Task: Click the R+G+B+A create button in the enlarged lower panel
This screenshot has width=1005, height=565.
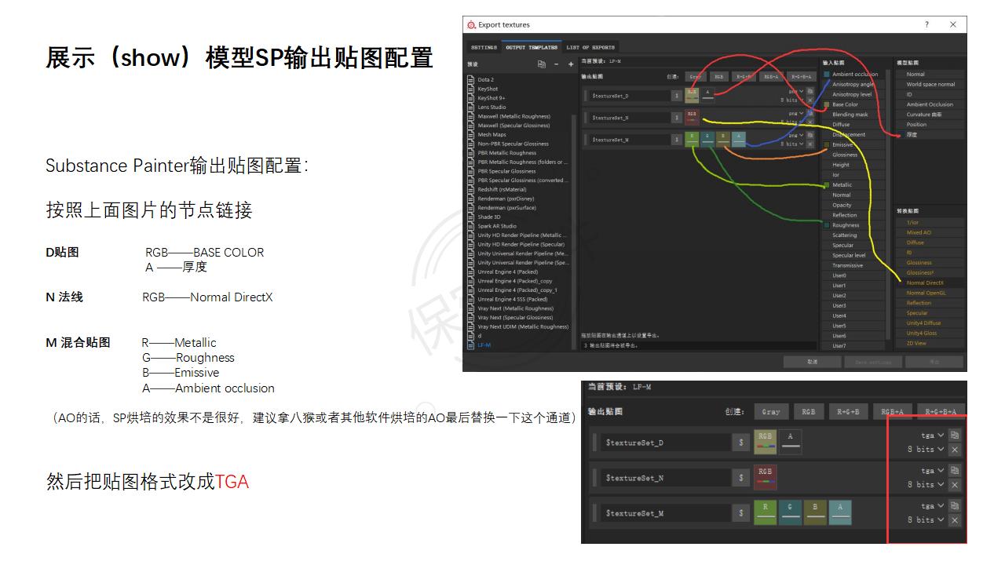Action: pos(941,412)
